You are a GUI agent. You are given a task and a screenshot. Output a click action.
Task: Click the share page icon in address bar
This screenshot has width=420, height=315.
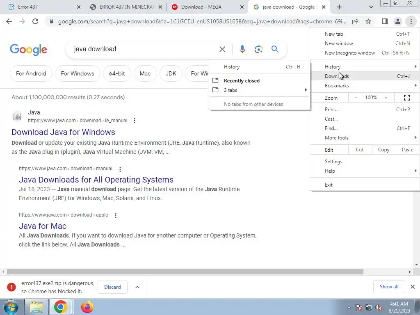[x=355, y=21]
